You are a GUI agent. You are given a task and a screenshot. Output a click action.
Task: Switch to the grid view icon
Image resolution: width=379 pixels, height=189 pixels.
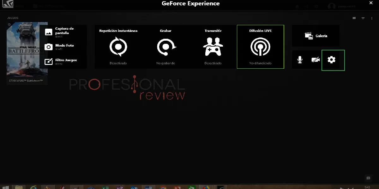[354, 18]
